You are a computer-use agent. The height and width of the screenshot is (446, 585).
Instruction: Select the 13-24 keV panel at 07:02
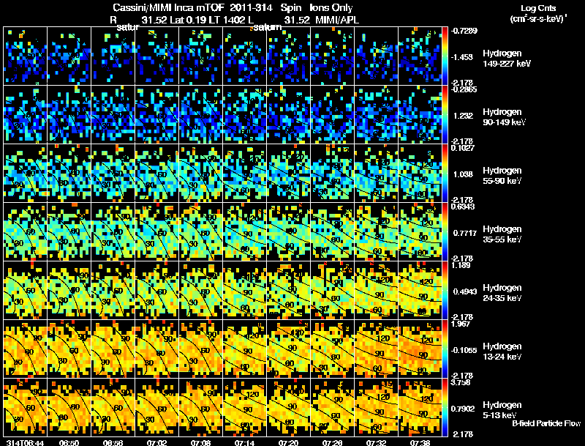[x=156, y=349]
